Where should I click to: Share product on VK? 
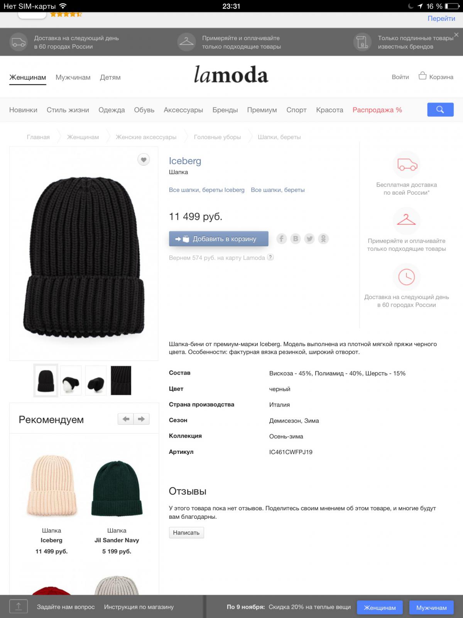point(296,239)
